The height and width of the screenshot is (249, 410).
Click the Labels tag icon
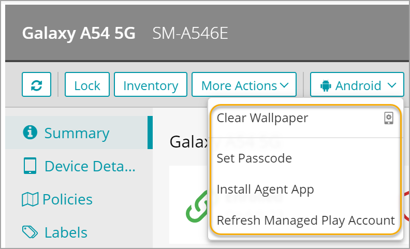tap(31, 232)
